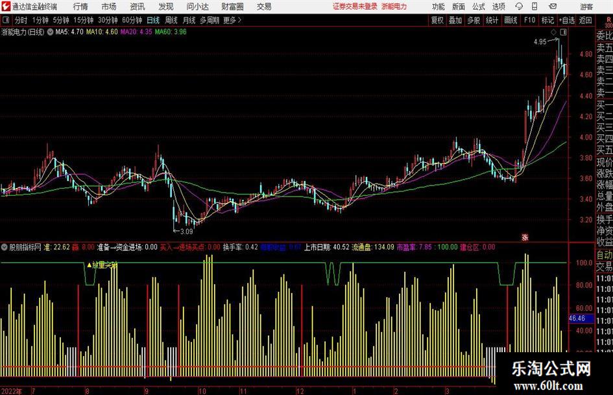Screen dimensions: 613x395
Task: Switch to 5分钟 period
Action: [x=61, y=20]
